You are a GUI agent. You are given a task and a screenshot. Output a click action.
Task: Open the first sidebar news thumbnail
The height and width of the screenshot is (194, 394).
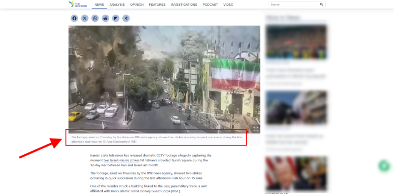pos(296,42)
